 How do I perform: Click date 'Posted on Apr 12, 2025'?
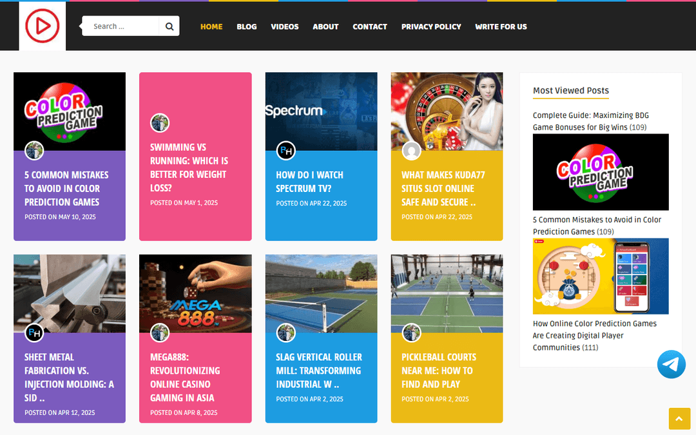59,412
